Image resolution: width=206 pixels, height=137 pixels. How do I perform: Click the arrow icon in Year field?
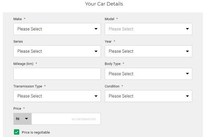(187, 51)
